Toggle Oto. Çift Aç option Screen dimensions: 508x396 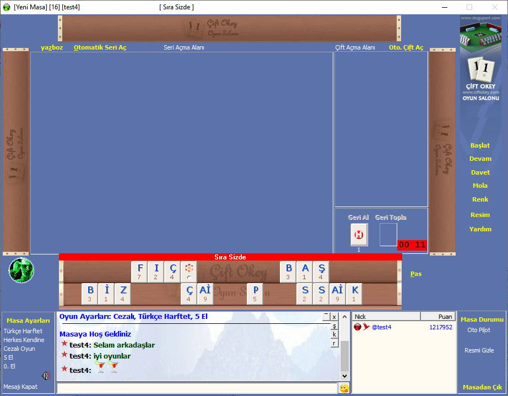[x=406, y=47]
